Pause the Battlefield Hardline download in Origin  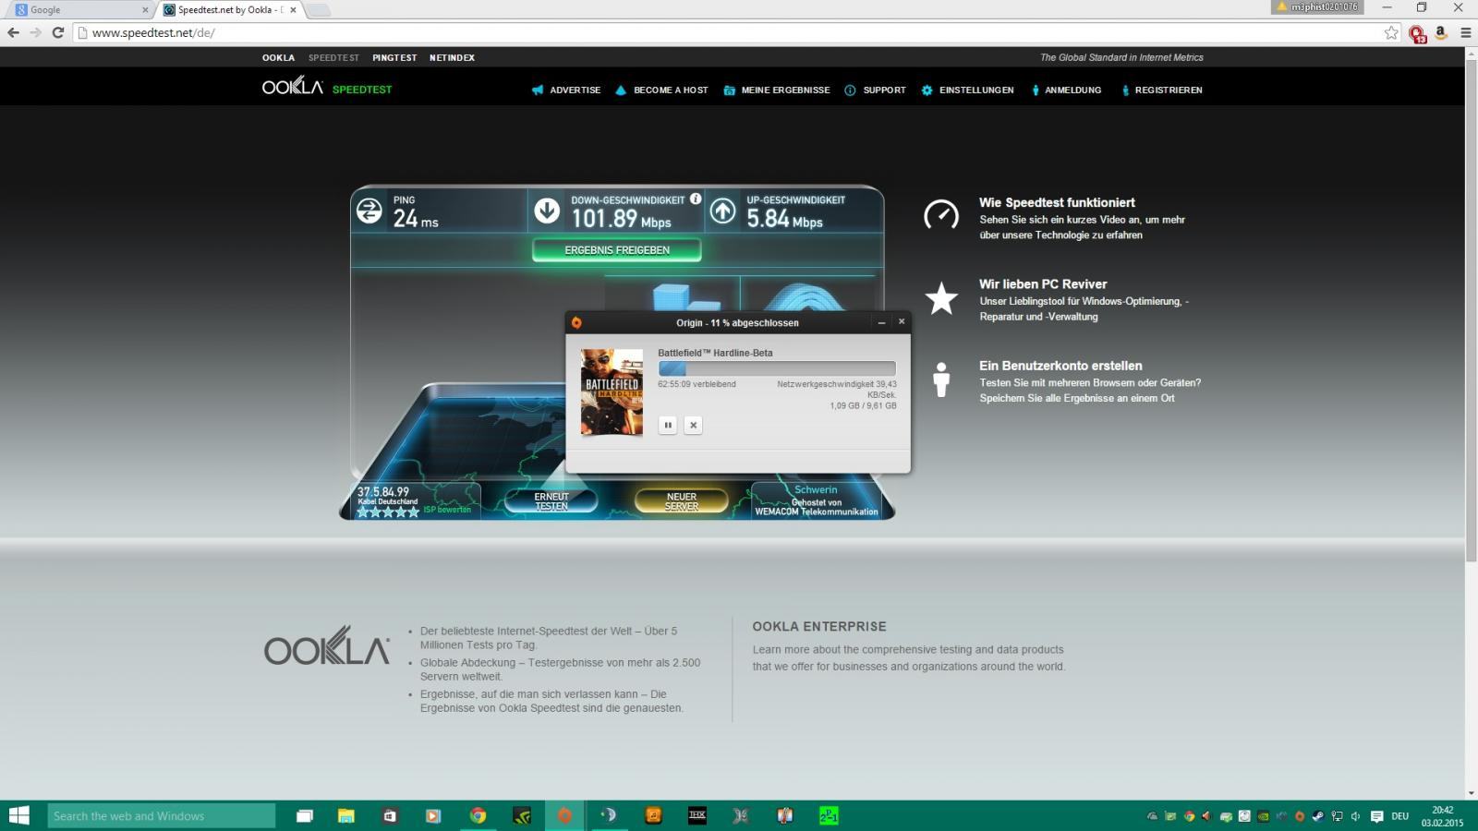[668, 425]
